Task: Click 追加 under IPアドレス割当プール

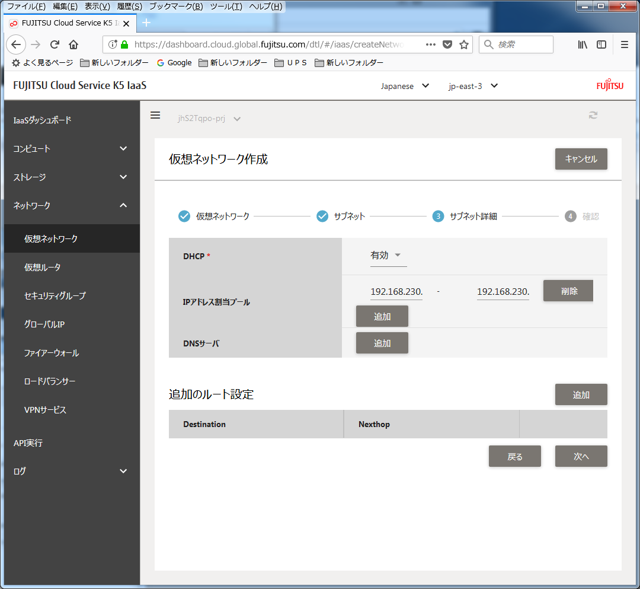Action: click(382, 316)
